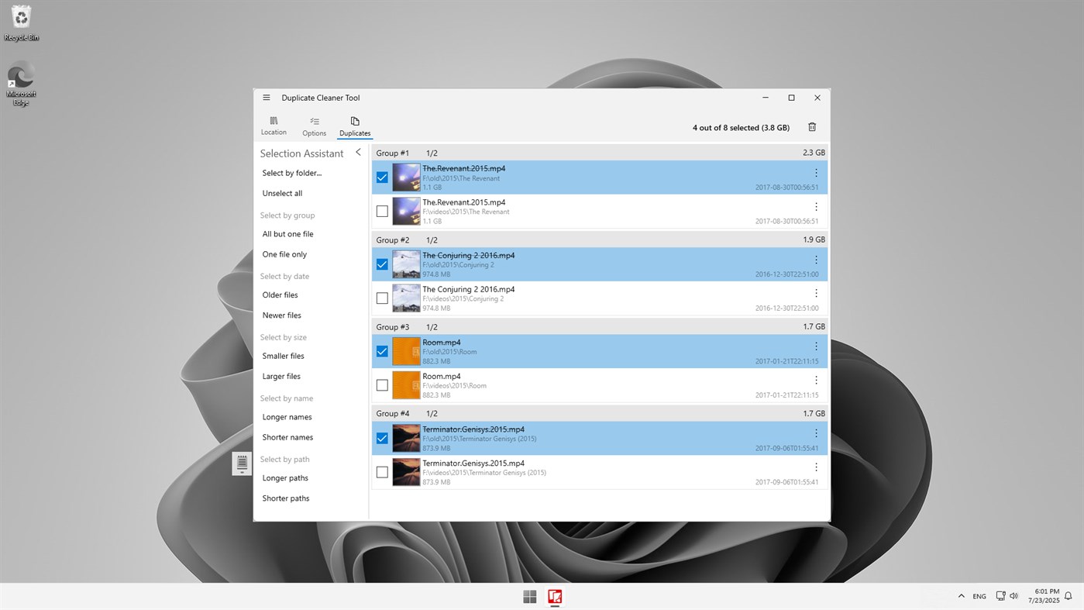Screen dimensions: 1084x610
Task: Click the delete trash icon
Action: pyautogui.click(x=811, y=126)
